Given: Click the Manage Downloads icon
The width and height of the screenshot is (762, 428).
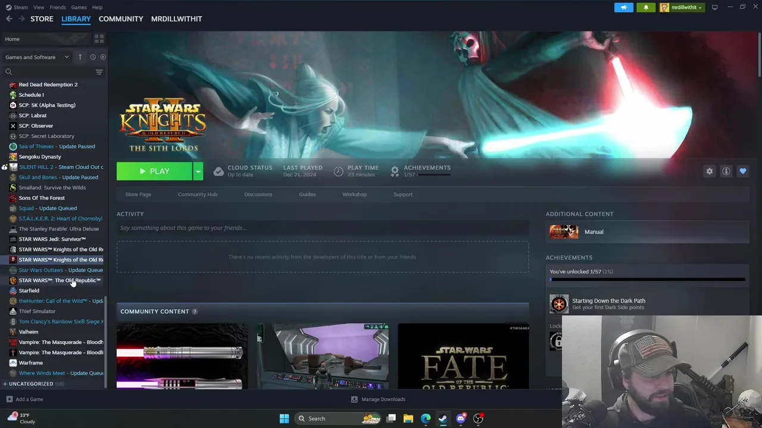Looking at the screenshot, I should click(x=354, y=399).
